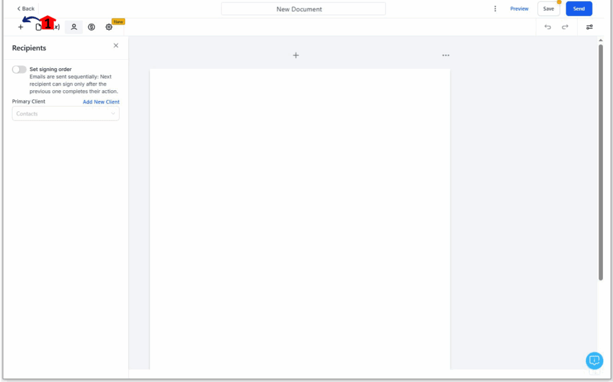Click the Preview link
This screenshot has height=382, width=613.
[519, 9]
